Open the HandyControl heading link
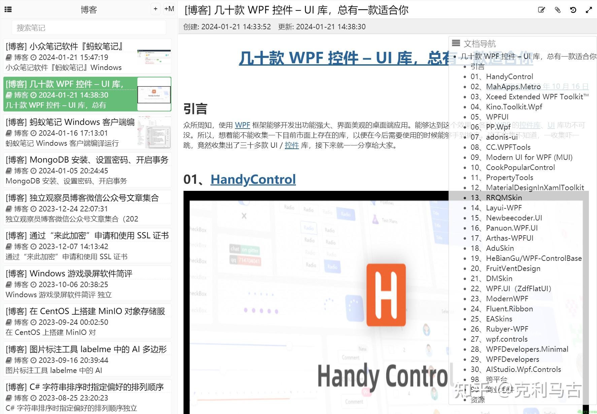Viewport: 597px width, 414px height. tap(253, 179)
